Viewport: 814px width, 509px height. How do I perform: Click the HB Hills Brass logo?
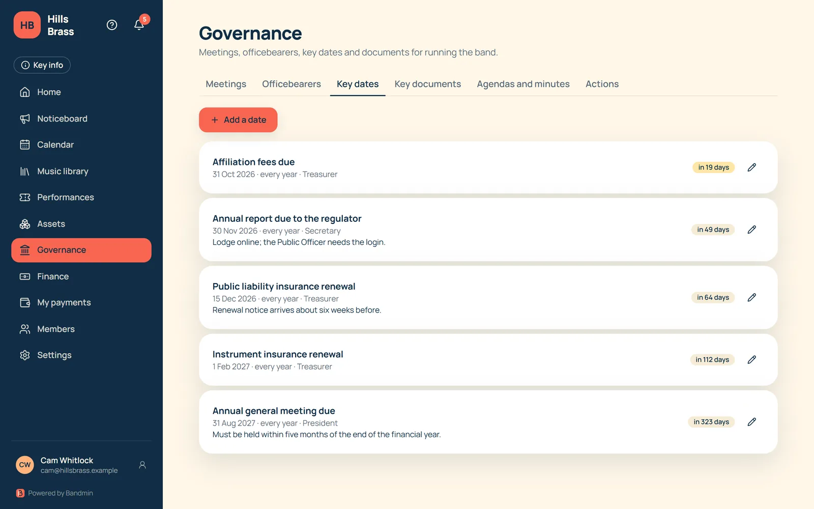27,25
